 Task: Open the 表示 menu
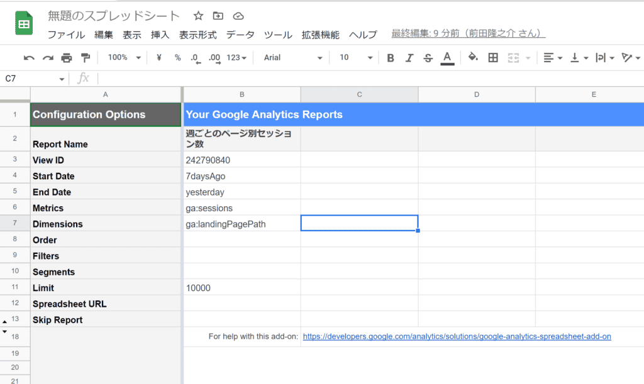(132, 35)
